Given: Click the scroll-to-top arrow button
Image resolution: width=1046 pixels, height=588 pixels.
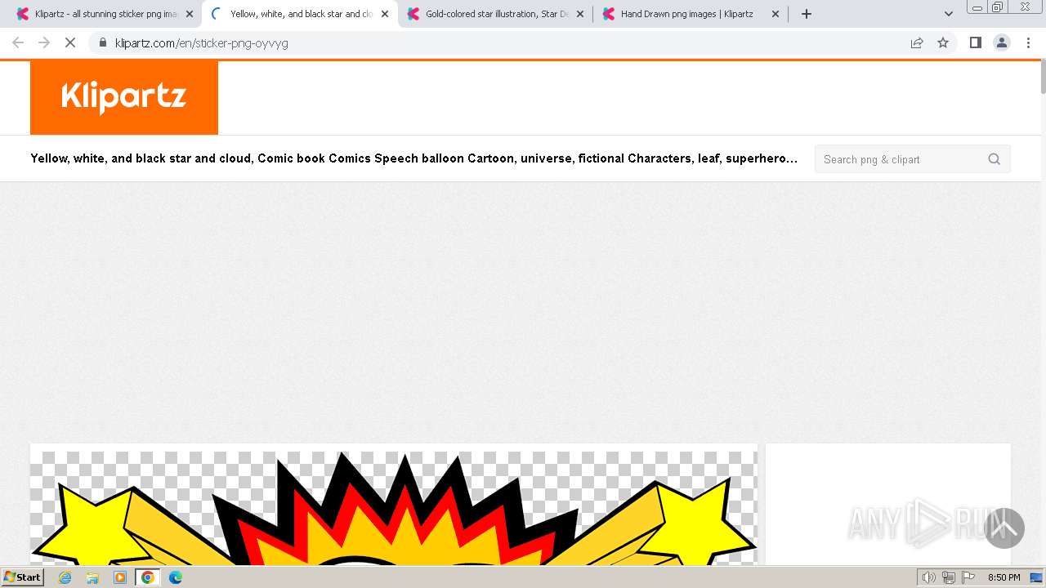Looking at the screenshot, I should [1004, 528].
